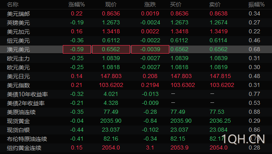Click 布伦特原油连续 current price 82.16
This screenshot has height=154, width=272.
[111, 139]
